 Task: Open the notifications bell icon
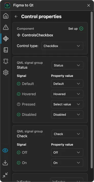6,61
